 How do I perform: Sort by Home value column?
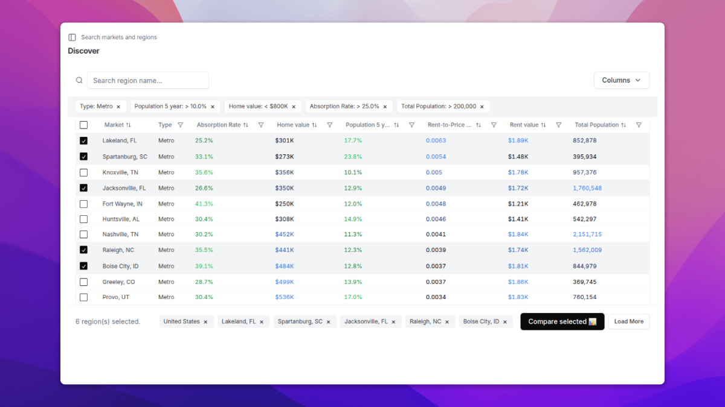point(314,125)
